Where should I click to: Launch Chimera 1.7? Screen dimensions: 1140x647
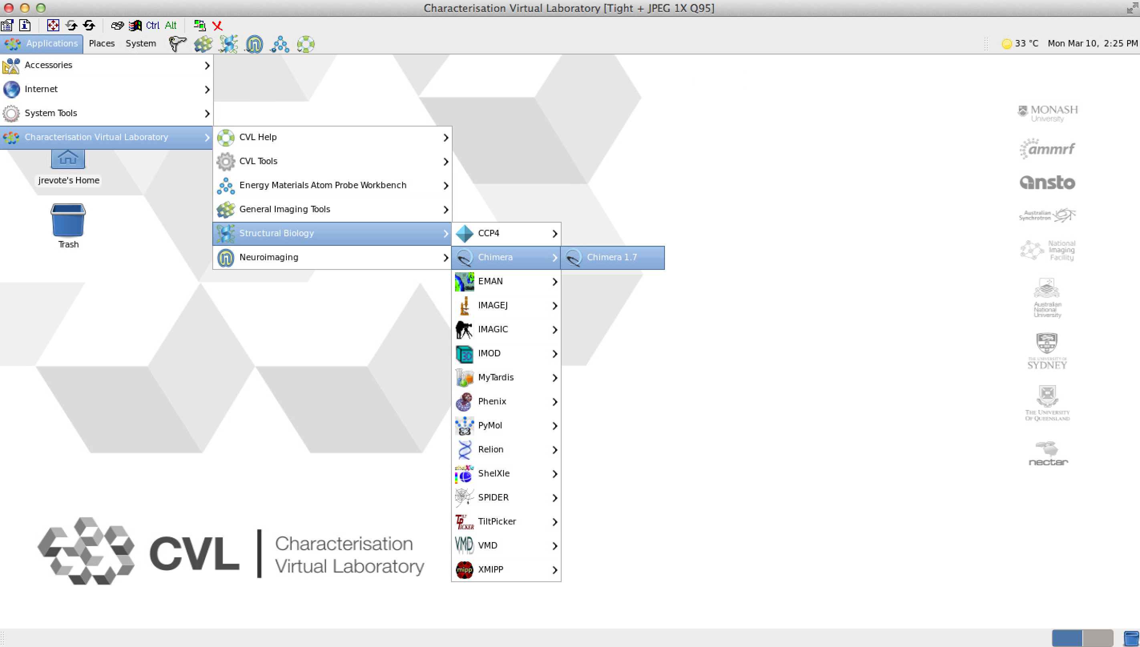click(613, 258)
